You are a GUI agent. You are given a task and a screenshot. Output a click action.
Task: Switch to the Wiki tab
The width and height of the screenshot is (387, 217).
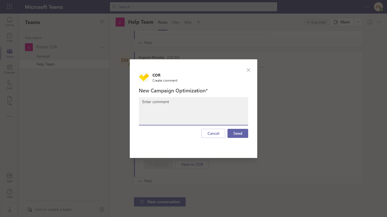188,22
